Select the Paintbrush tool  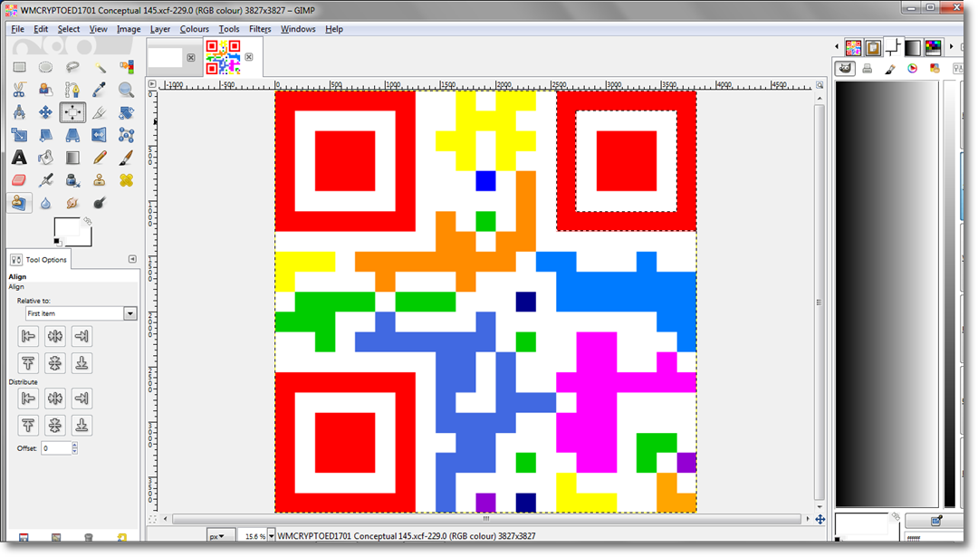click(x=126, y=158)
